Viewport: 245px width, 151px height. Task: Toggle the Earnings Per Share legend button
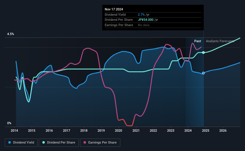tap(100, 143)
